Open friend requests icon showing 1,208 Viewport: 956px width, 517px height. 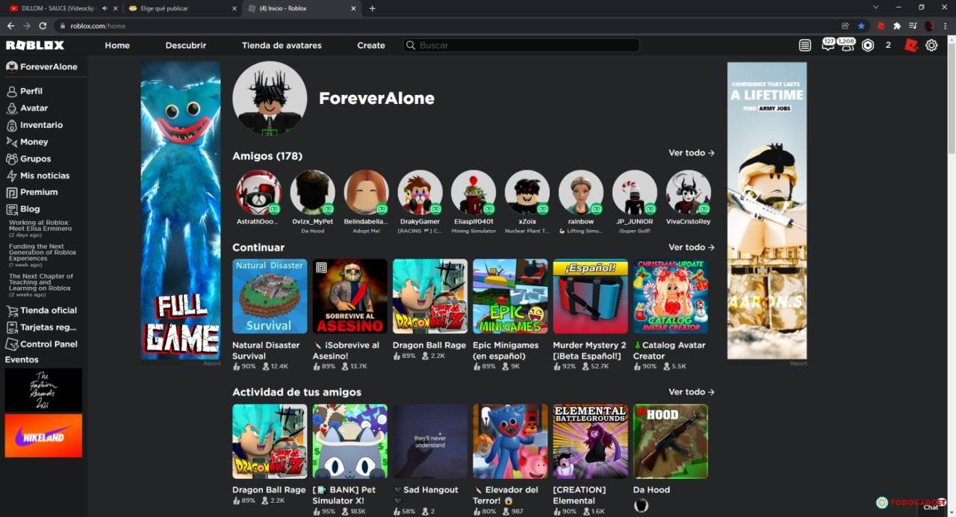[x=847, y=45]
